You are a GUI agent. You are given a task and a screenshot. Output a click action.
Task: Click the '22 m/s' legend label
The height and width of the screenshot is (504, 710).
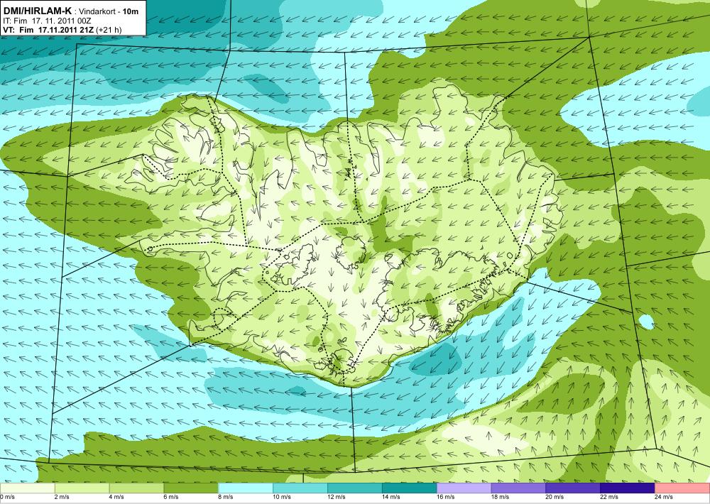tap(609, 497)
